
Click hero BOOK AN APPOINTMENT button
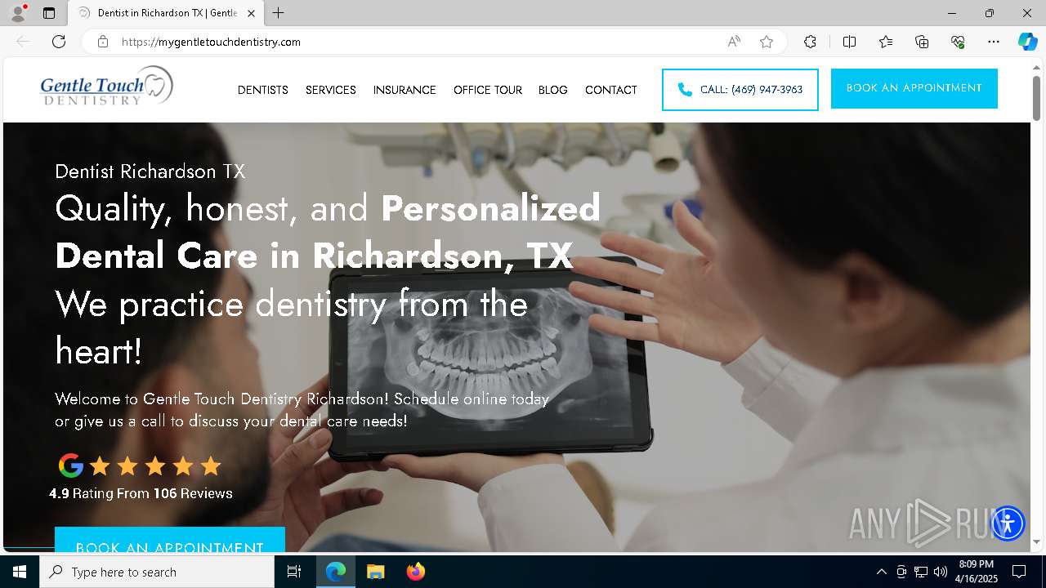[x=170, y=540]
